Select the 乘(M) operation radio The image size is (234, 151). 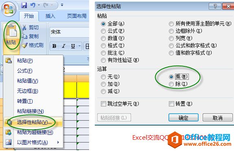(171, 77)
